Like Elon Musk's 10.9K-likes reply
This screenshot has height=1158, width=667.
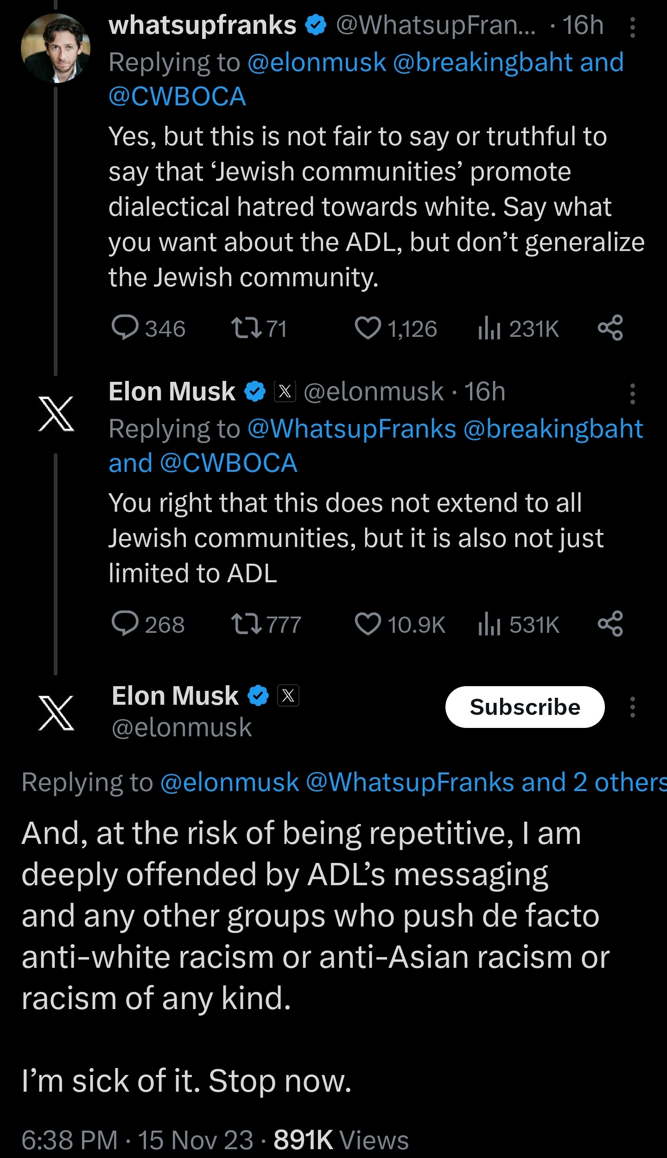(x=368, y=624)
